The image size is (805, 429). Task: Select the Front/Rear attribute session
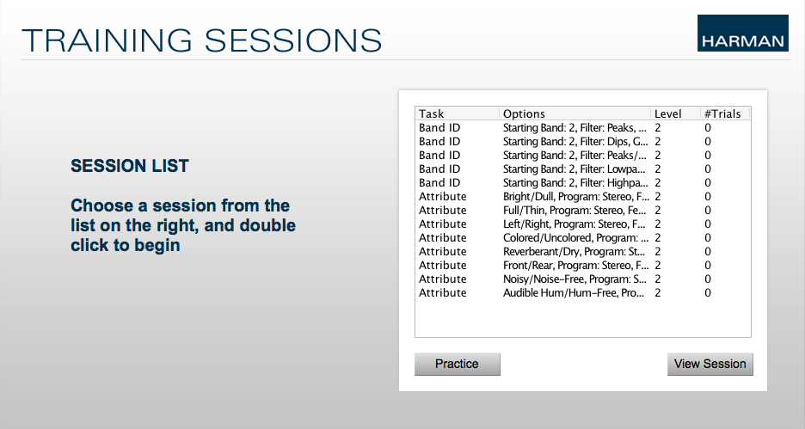coord(583,266)
